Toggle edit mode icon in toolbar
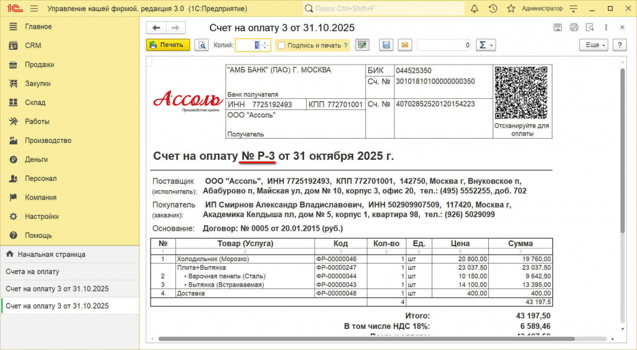 click(x=362, y=45)
